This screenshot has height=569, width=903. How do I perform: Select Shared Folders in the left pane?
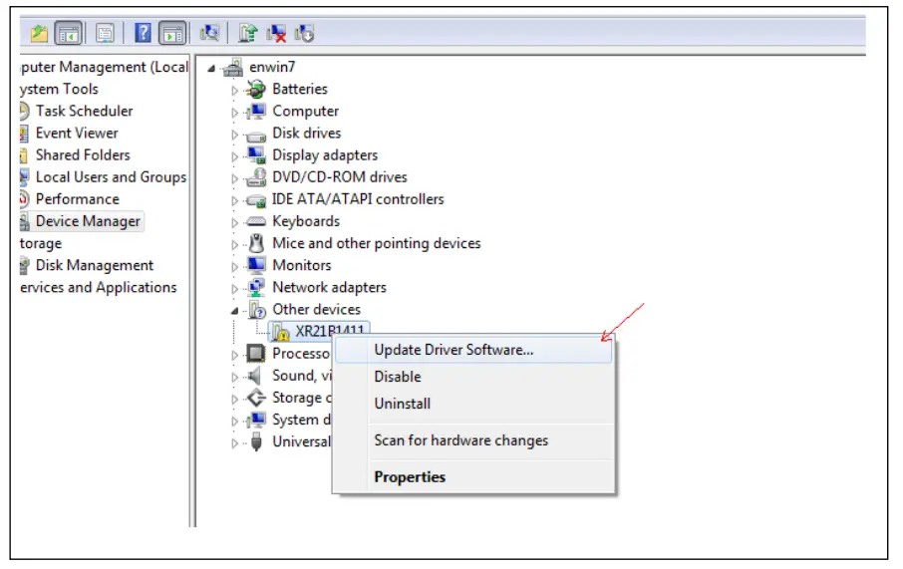83,154
